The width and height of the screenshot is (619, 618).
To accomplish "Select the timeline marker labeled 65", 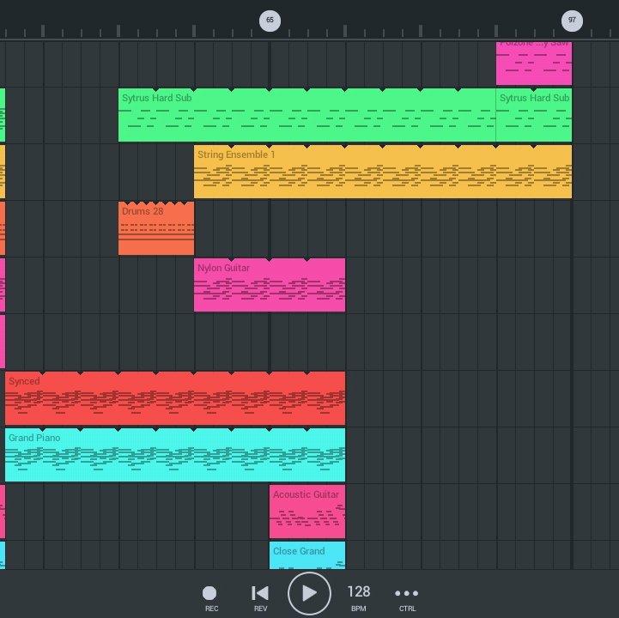I will tap(270, 20).
